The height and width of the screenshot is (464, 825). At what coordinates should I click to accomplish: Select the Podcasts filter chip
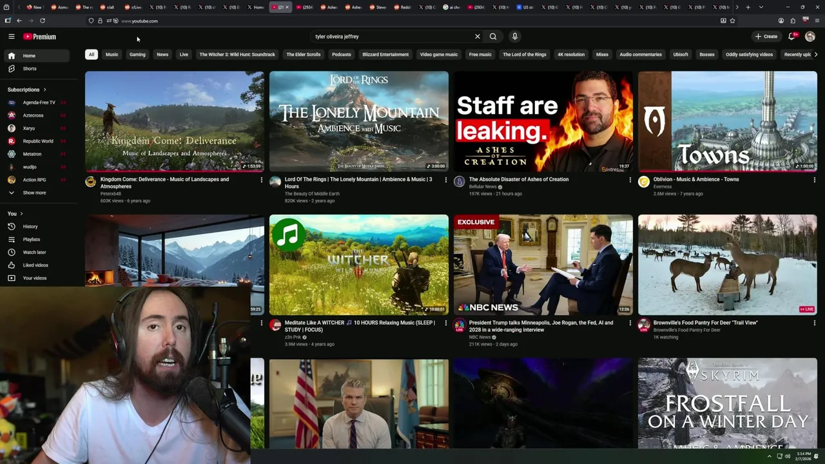[341, 54]
